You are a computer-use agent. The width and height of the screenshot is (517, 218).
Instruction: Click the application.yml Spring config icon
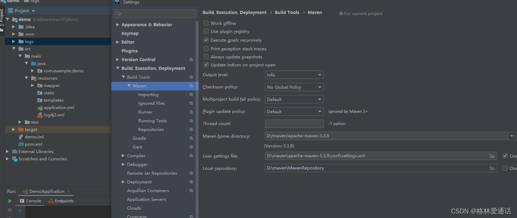click(40, 108)
